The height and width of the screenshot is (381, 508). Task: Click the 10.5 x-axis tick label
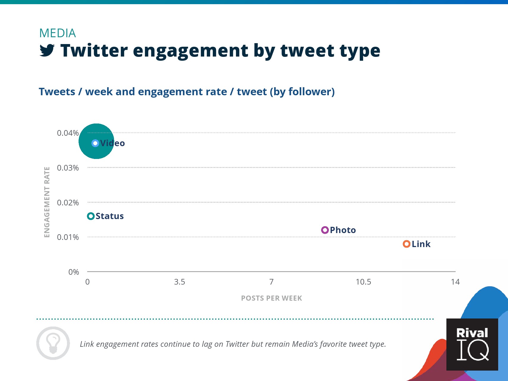point(363,282)
